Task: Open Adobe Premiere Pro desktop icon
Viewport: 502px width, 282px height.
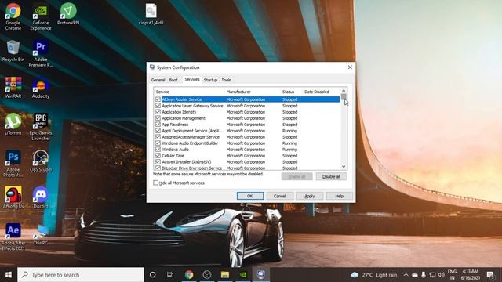Action: pos(41,53)
